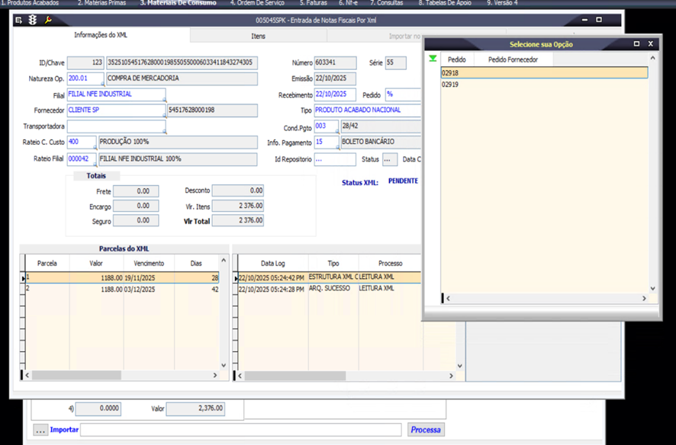Screen dimensions: 676x445
Task: Click the Processo column header
Action: 390,264
